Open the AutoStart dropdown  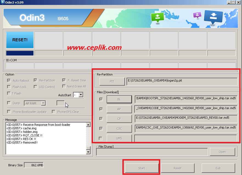pyautogui.click(x=81, y=95)
